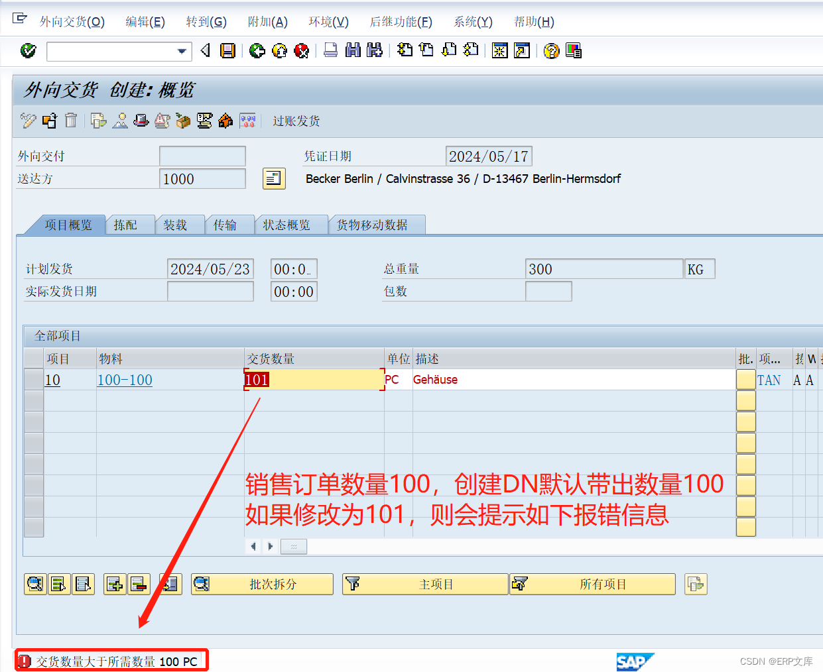
Task: Click the Save icon in toolbar
Action: pos(228,51)
